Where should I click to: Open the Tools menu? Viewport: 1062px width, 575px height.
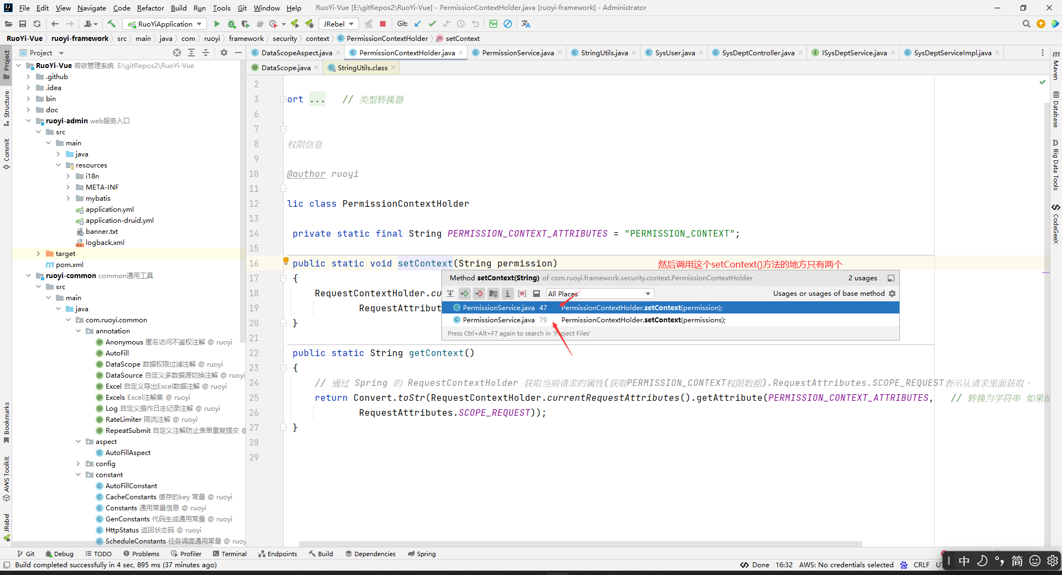coord(221,8)
